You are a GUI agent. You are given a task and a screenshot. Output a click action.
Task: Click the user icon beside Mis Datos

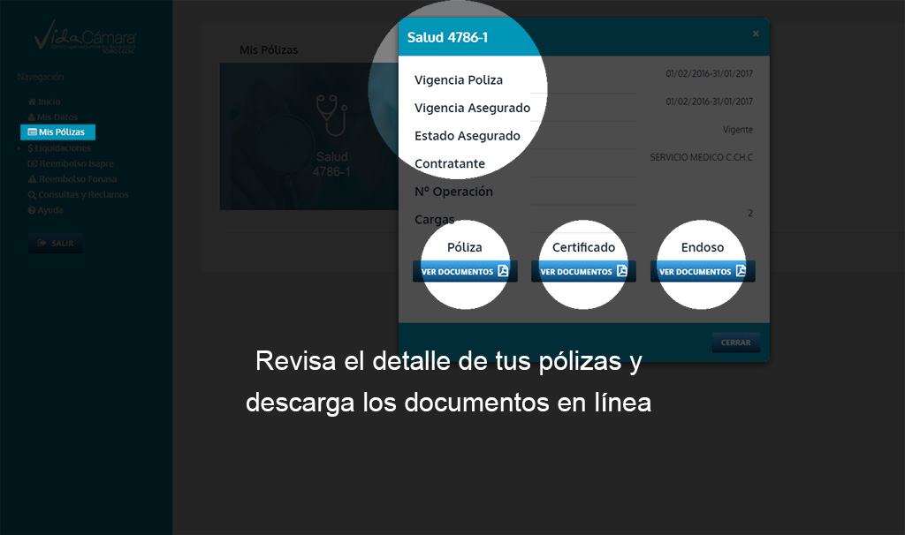pyautogui.click(x=32, y=117)
